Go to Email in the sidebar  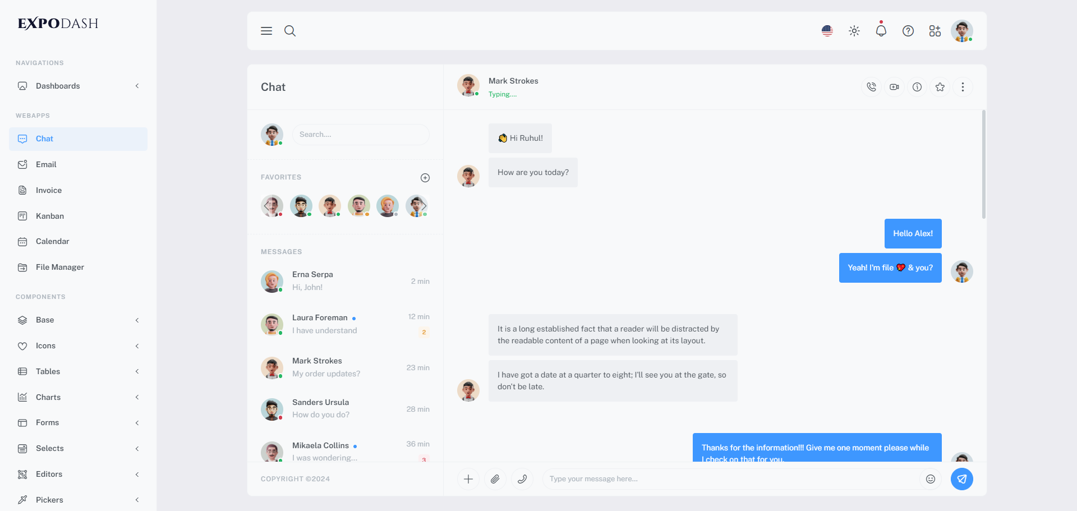tap(46, 164)
